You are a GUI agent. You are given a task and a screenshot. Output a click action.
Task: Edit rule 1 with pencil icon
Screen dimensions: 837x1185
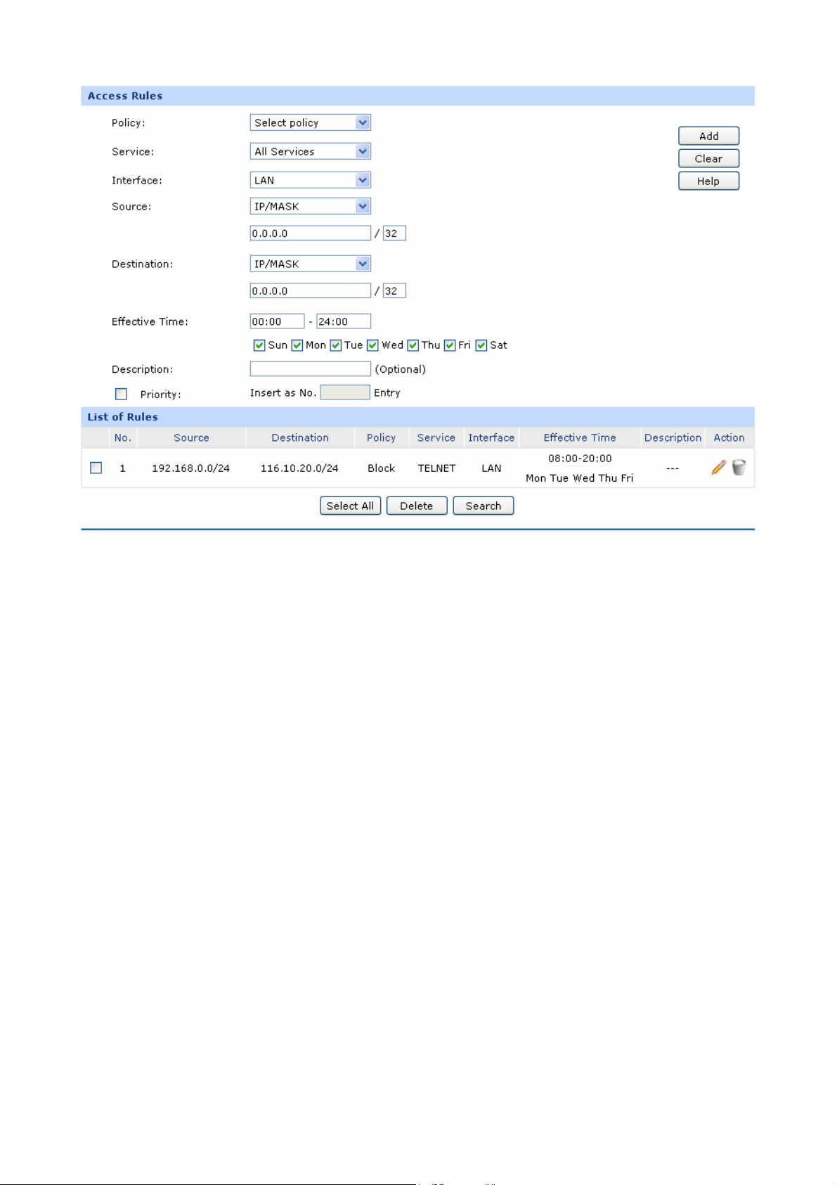(718, 468)
